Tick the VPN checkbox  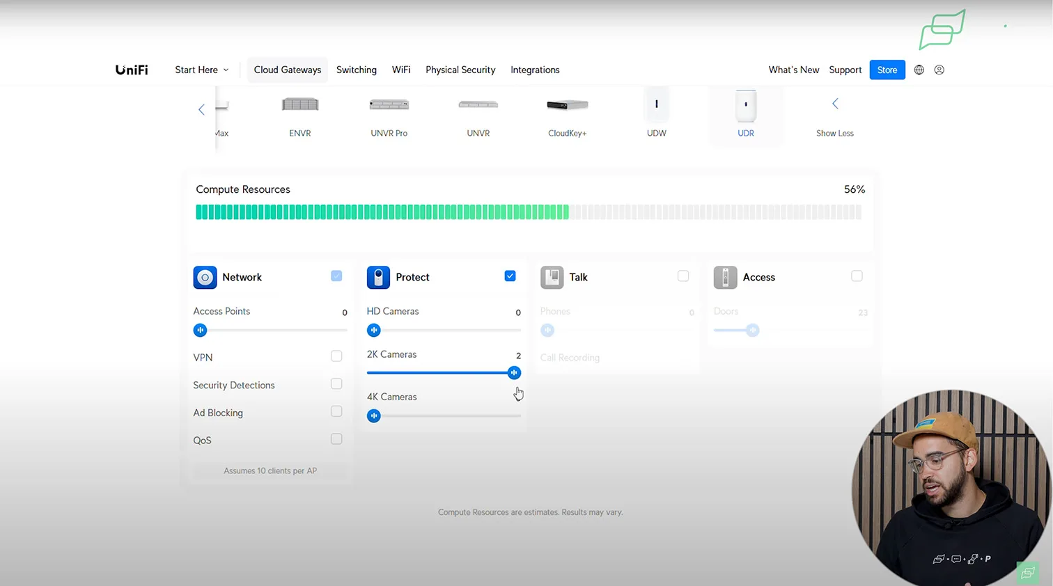click(x=336, y=356)
